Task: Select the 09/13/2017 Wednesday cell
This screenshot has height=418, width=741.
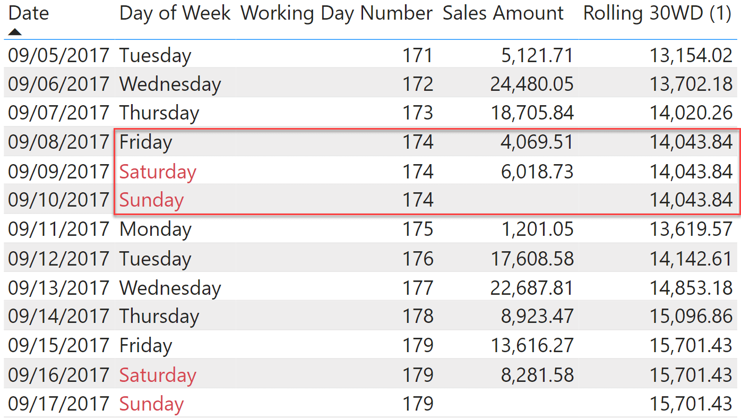Action: [x=170, y=288]
